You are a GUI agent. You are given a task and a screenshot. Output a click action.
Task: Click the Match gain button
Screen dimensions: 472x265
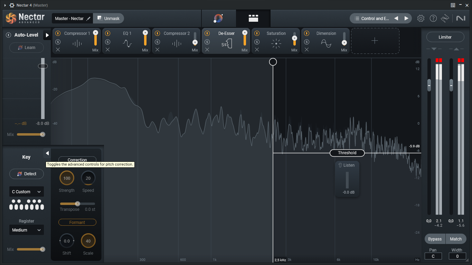[x=456, y=239]
